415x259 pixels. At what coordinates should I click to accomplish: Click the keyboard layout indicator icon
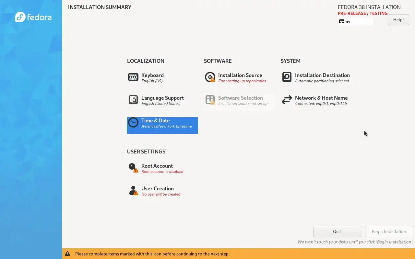(342, 22)
